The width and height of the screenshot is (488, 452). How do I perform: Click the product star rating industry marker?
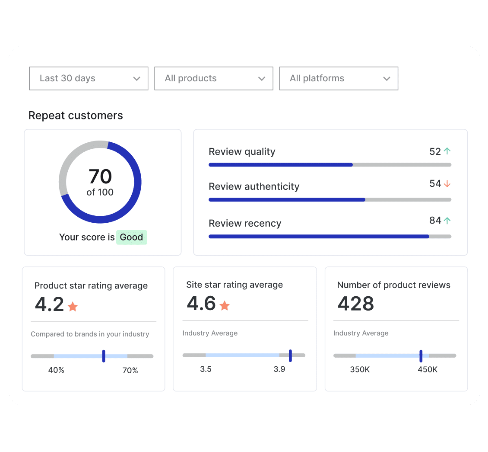pyautogui.click(x=104, y=356)
